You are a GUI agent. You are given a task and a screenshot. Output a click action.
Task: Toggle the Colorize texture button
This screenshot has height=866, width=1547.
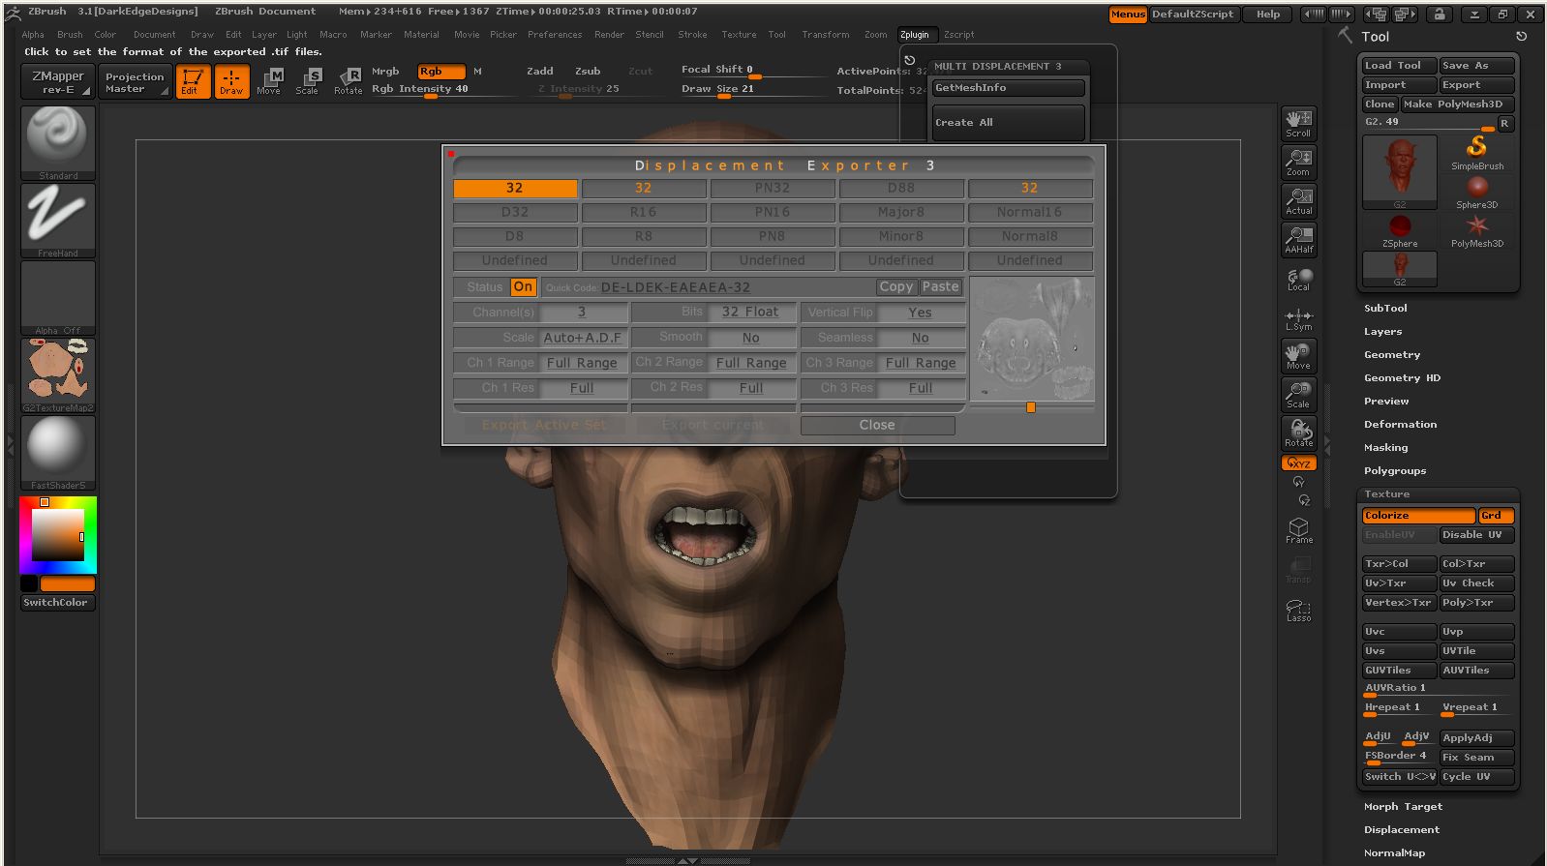1418,516
